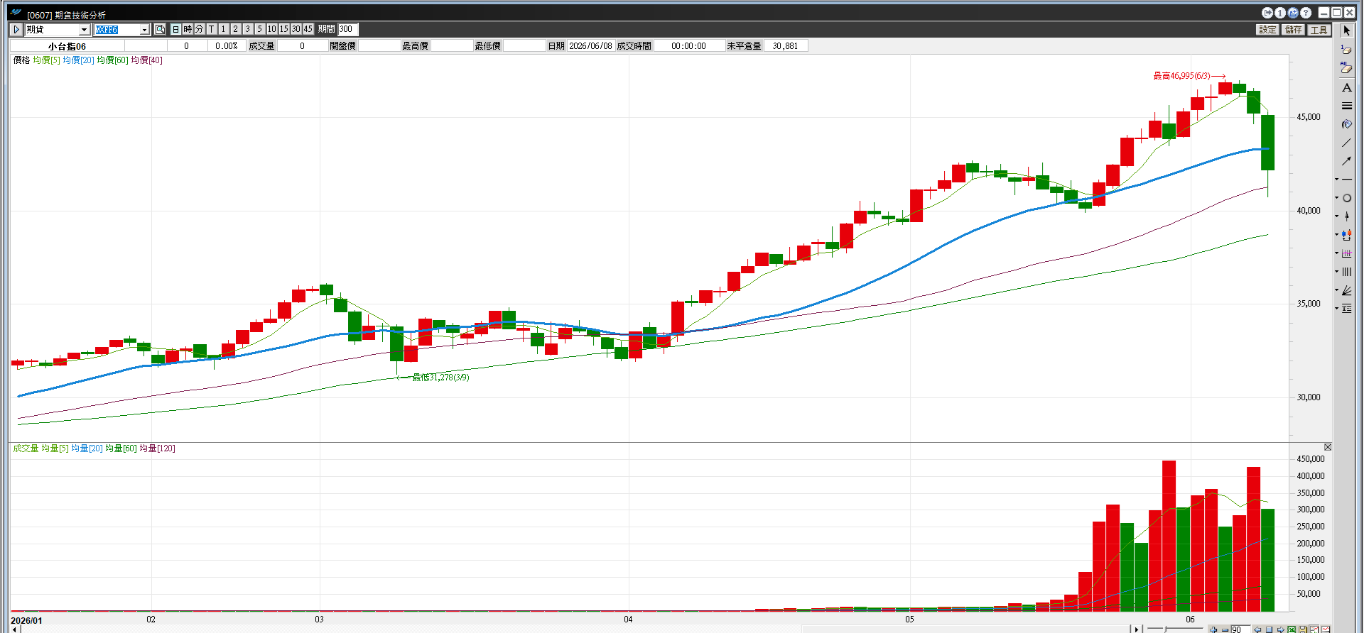Expand circle tool options arrow

pos(1336,198)
